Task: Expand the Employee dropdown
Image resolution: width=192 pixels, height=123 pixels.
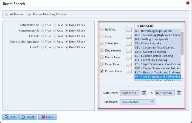Action: click(137, 102)
